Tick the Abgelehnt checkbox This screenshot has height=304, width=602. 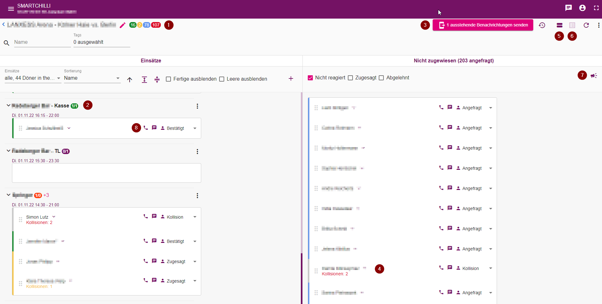pos(381,78)
